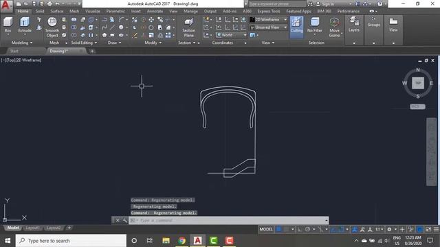Click the [2D Wireframe] viewport visual style label
The image size is (440, 247).
click(30, 60)
